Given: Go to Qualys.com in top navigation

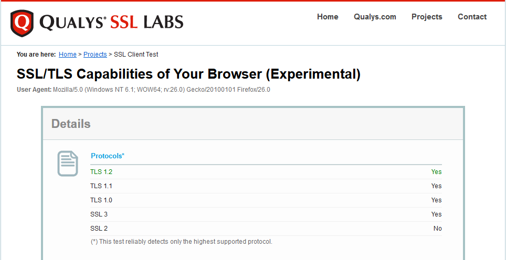Looking at the screenshot, I should point(375,17).
